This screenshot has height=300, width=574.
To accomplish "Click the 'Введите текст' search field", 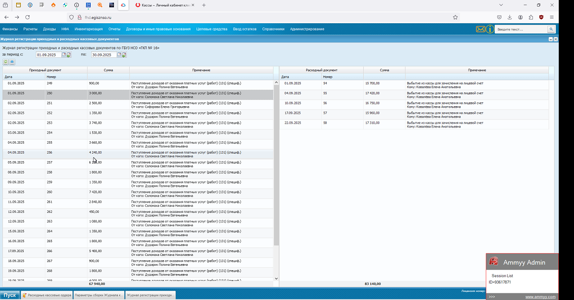I will click(x=521, y=29).
